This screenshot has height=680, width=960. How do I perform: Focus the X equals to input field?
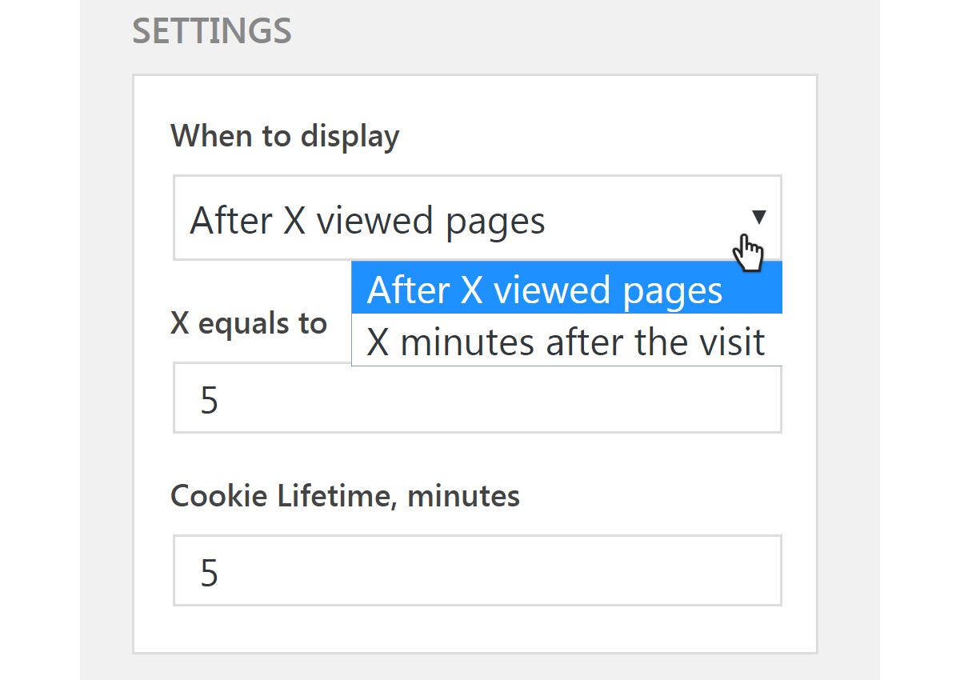478,398
